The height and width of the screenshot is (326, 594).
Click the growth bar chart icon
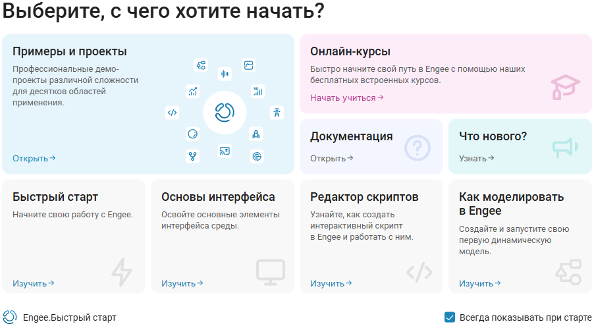pos(193,91)
